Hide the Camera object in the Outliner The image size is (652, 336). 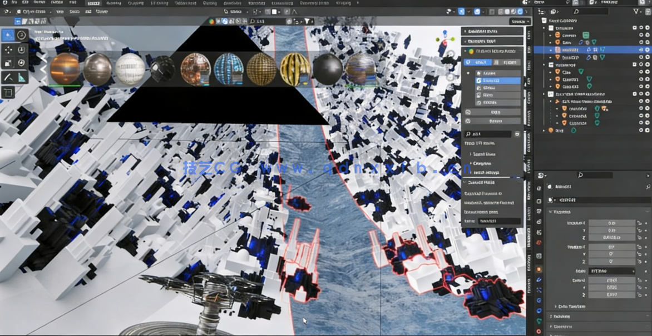point(641,35)
